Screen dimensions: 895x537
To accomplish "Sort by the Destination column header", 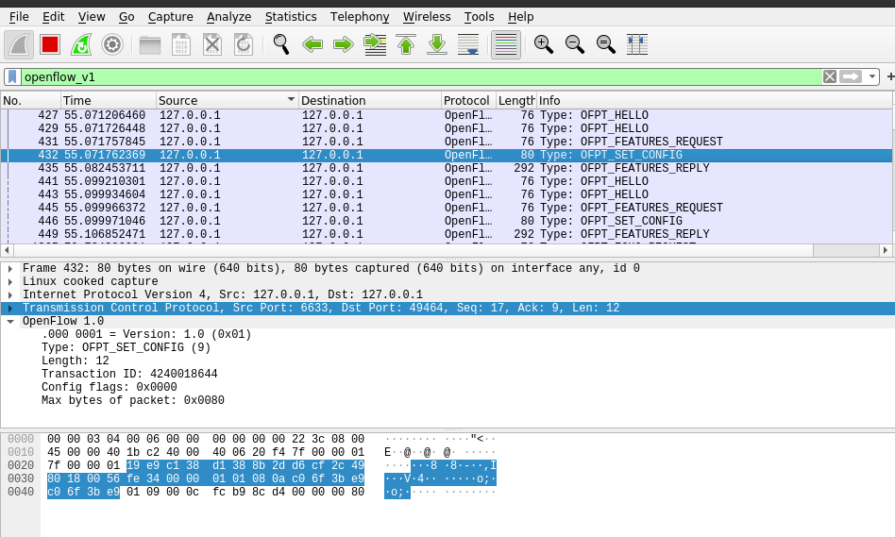I will click(x=370, y=100).
